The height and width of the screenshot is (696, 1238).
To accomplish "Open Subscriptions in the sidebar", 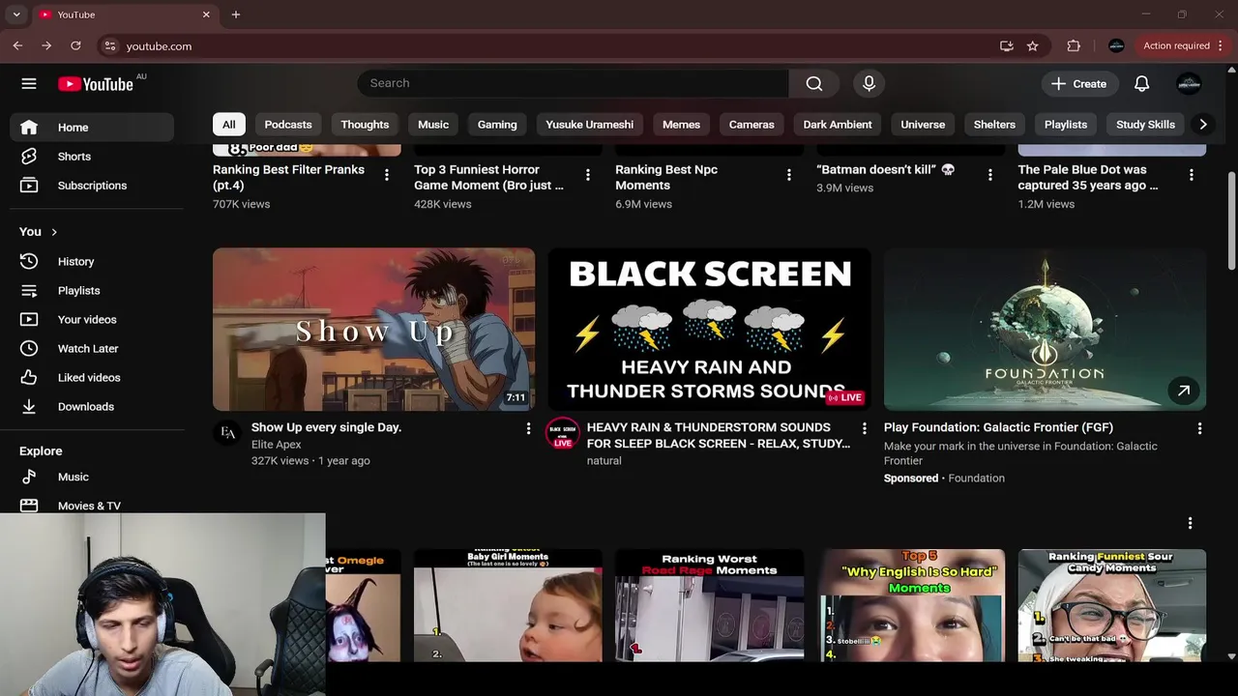I will 92,185.
